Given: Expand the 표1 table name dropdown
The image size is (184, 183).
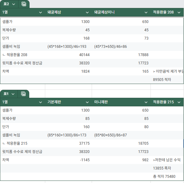Looking at the screenshot, I should tap(13, 94).
